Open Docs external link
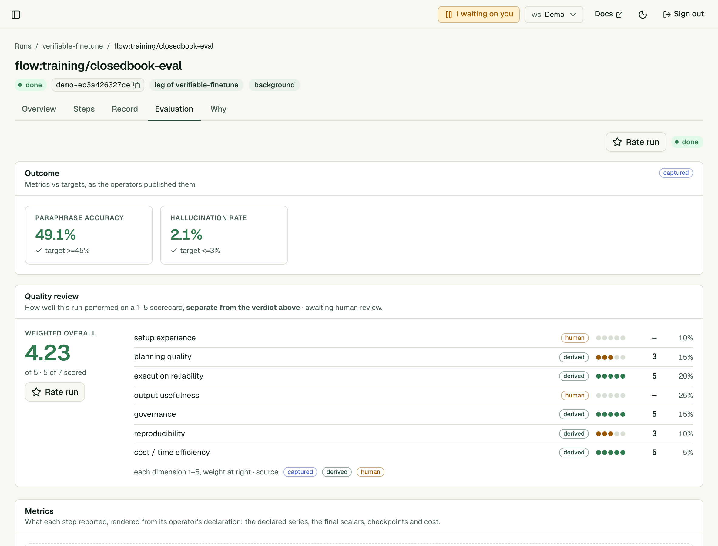The height and width of the screenshot is (546, 718). point(608,14)
